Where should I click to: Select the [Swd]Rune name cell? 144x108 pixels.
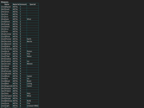coord(7,76)
